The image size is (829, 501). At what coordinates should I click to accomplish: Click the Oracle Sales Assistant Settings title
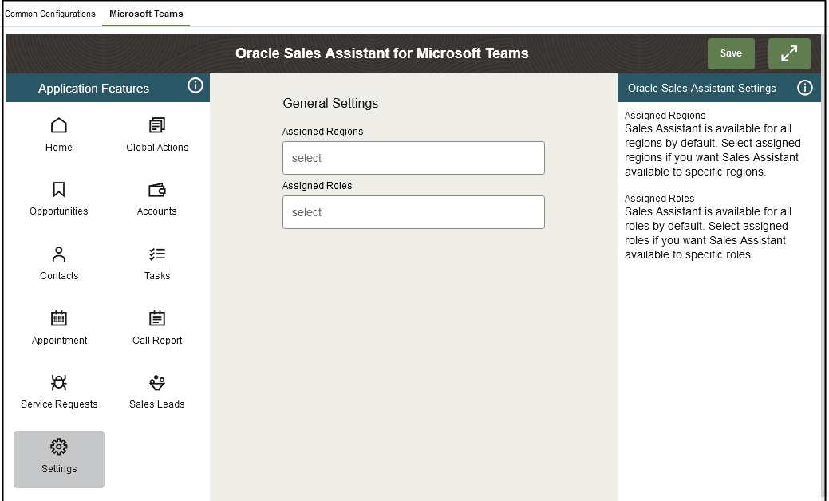coord(701,89)
